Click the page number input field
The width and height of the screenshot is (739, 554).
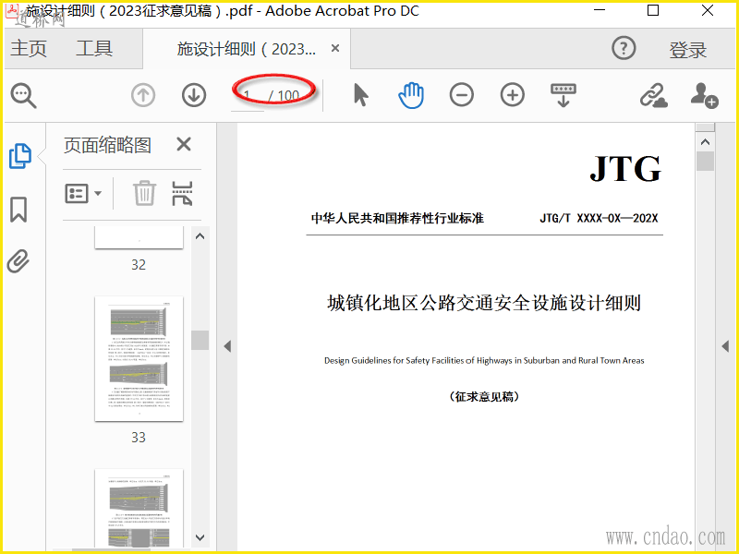(248, 97)
